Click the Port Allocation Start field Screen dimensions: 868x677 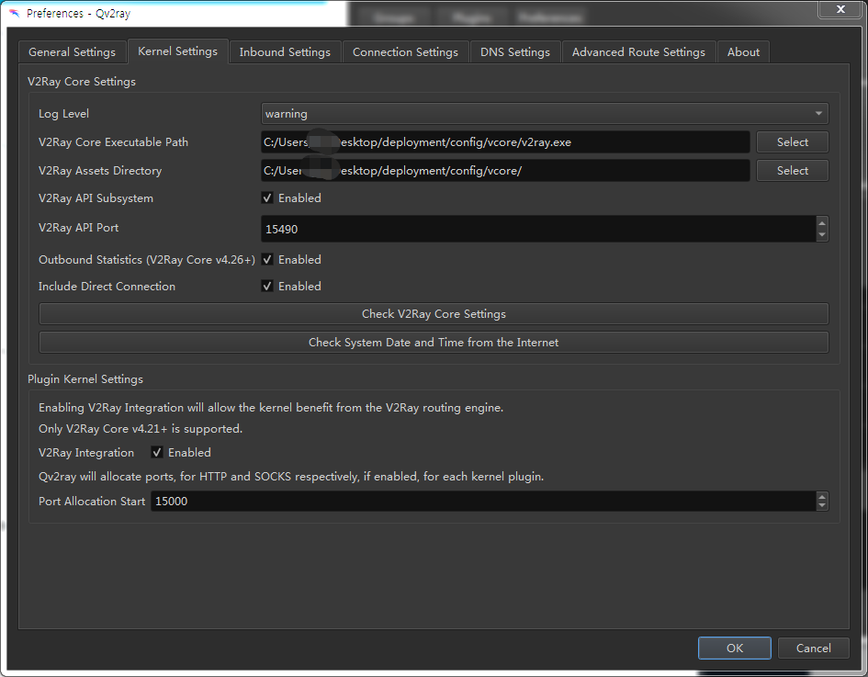[x=483, y=501]
